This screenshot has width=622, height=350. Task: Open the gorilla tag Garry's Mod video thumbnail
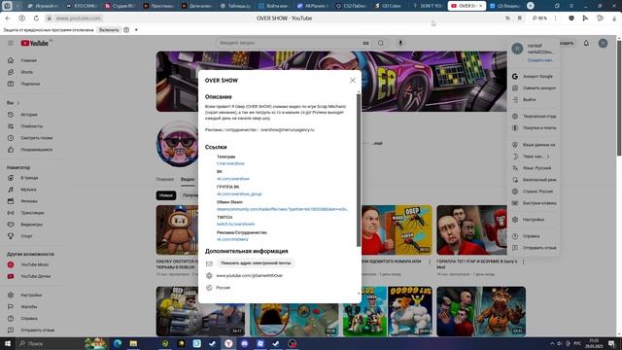[x=481, y=229]
